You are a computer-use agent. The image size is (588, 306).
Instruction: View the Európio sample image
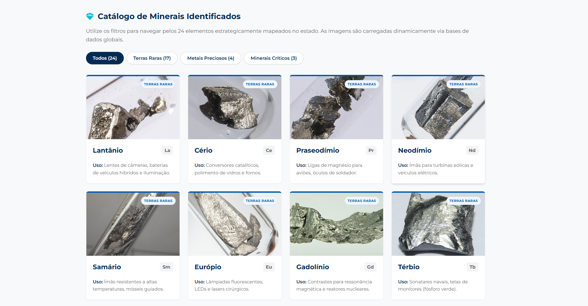235,224
